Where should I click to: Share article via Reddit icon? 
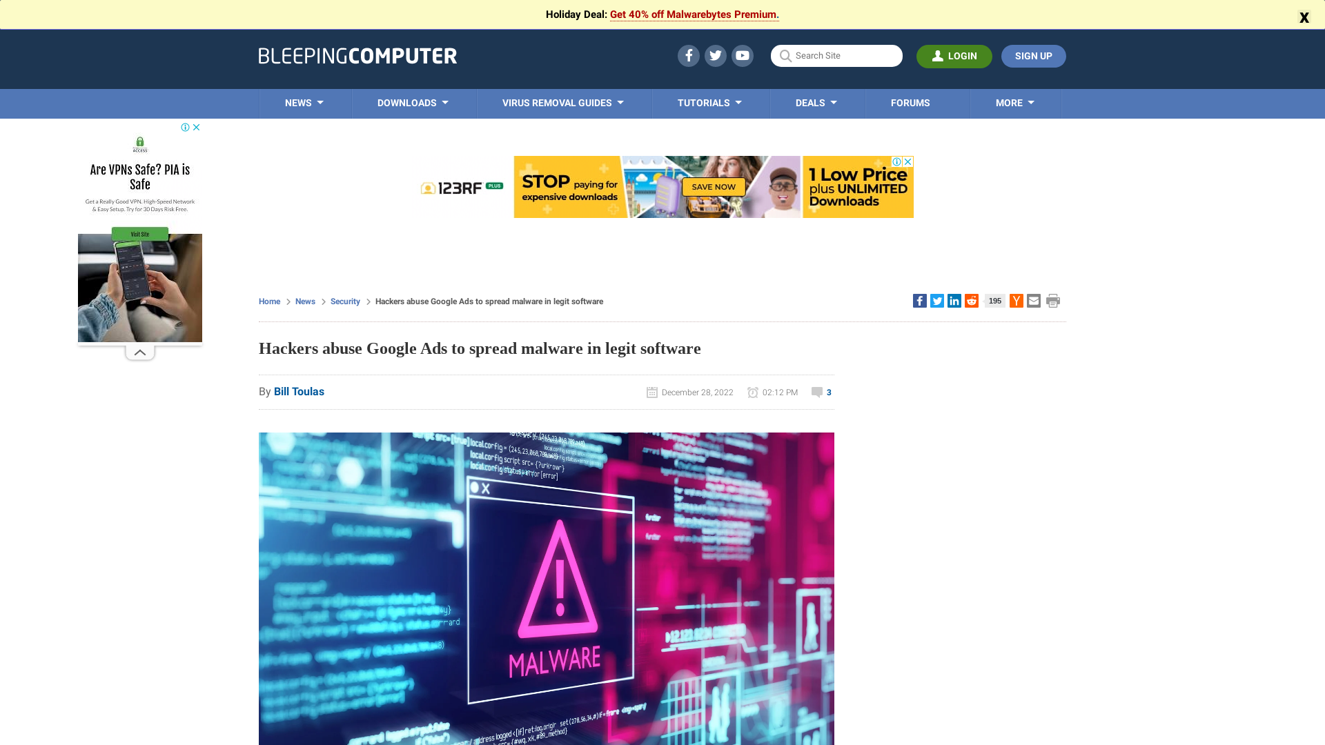[x=972, y=301]
